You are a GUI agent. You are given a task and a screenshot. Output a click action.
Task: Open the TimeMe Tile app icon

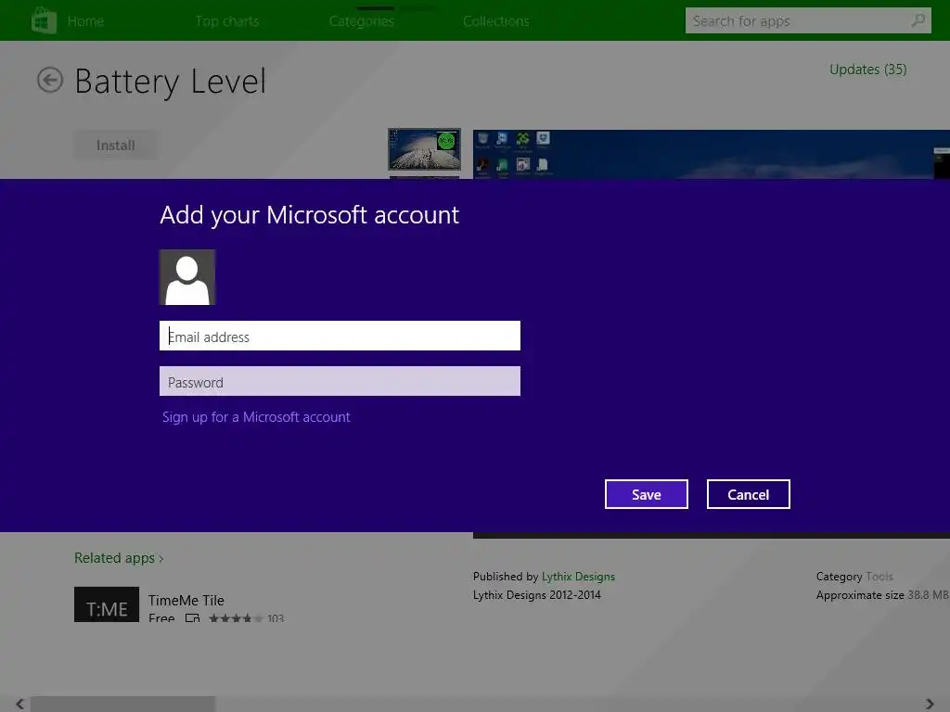[x=107, y=604]
